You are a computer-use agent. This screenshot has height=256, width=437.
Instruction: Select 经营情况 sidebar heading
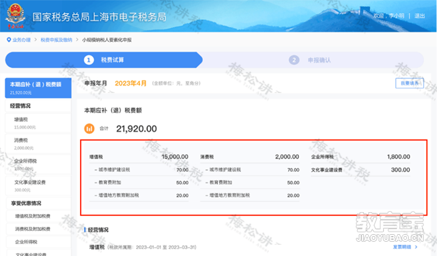tap(38, 106)
